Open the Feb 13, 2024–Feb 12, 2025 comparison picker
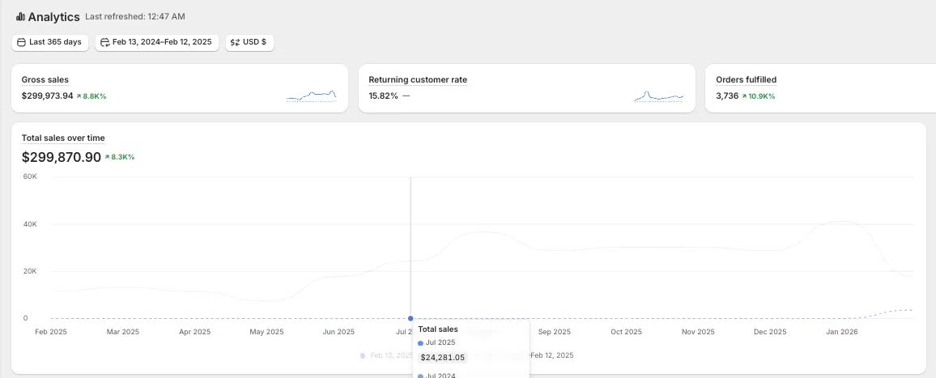The image size is (936, 378). click(x=157, y=42)
